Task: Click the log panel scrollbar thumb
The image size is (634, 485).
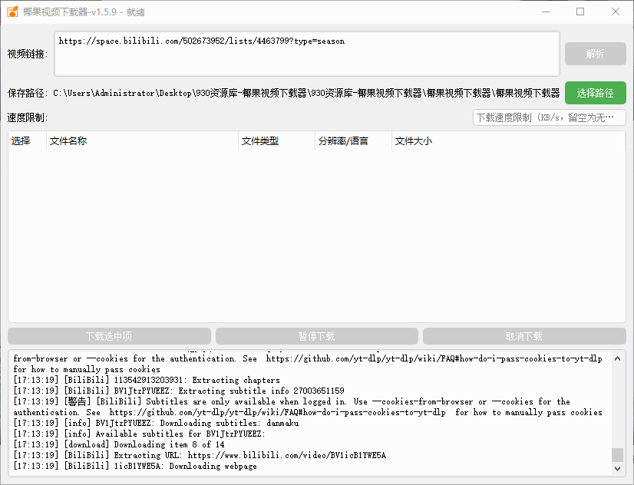Action: pos(617,454)
